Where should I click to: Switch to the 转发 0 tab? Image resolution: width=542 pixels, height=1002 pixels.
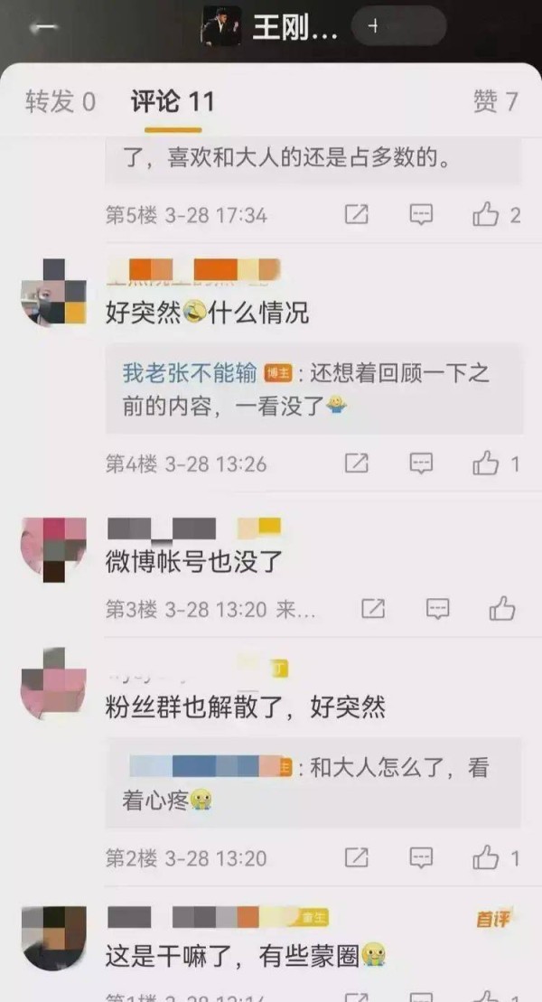click(x=61, y=101)
